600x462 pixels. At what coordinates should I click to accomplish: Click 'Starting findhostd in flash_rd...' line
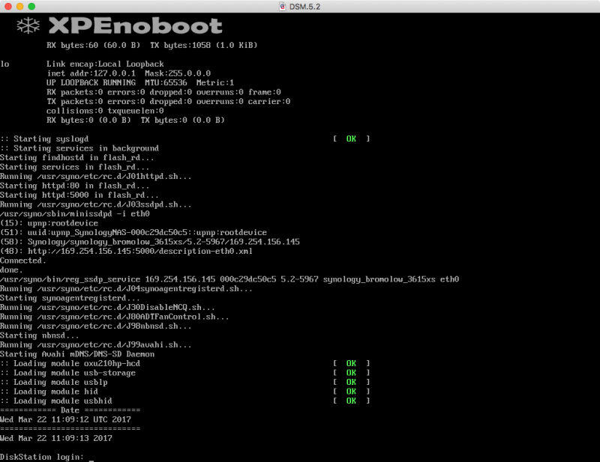click(x=77, y=157)
